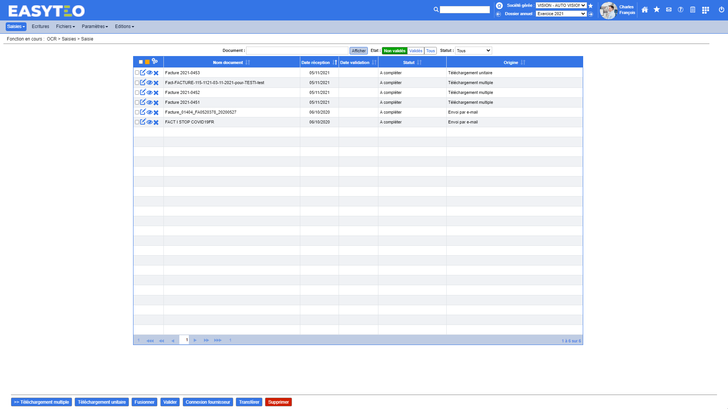Open the home icon in the top bar
The height and width of the screenshot is (409, 728).
tap(645, 9)
